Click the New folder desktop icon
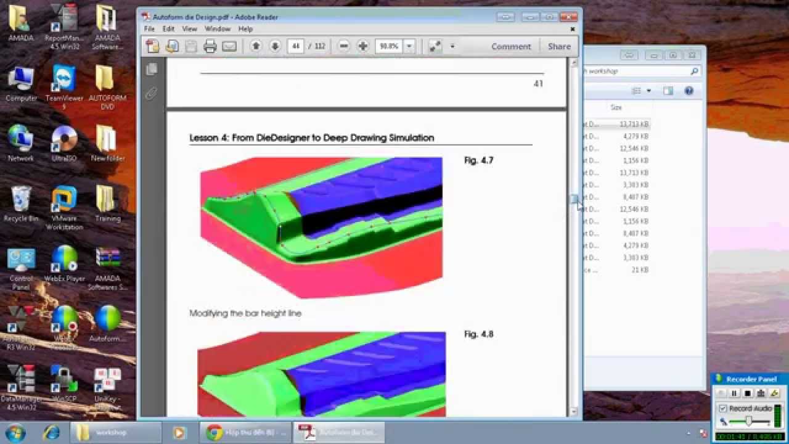Viewport: 789px width, 444px height. (107, 144)
